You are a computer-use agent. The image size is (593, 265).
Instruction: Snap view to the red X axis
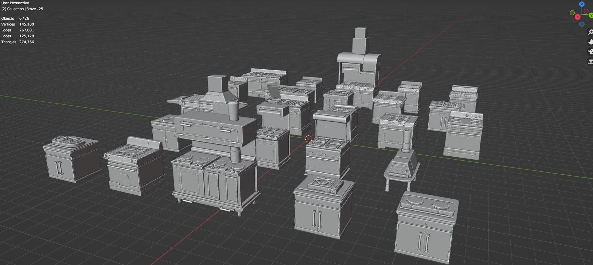[578, 17]
